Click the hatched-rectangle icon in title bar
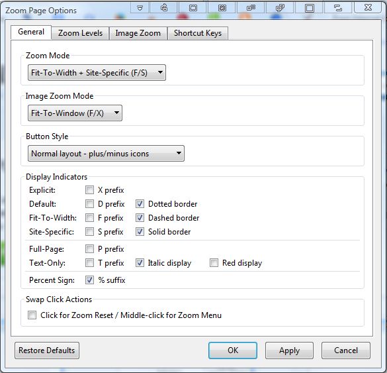Screen dimensions: 387x373 [x=222, y=8]
